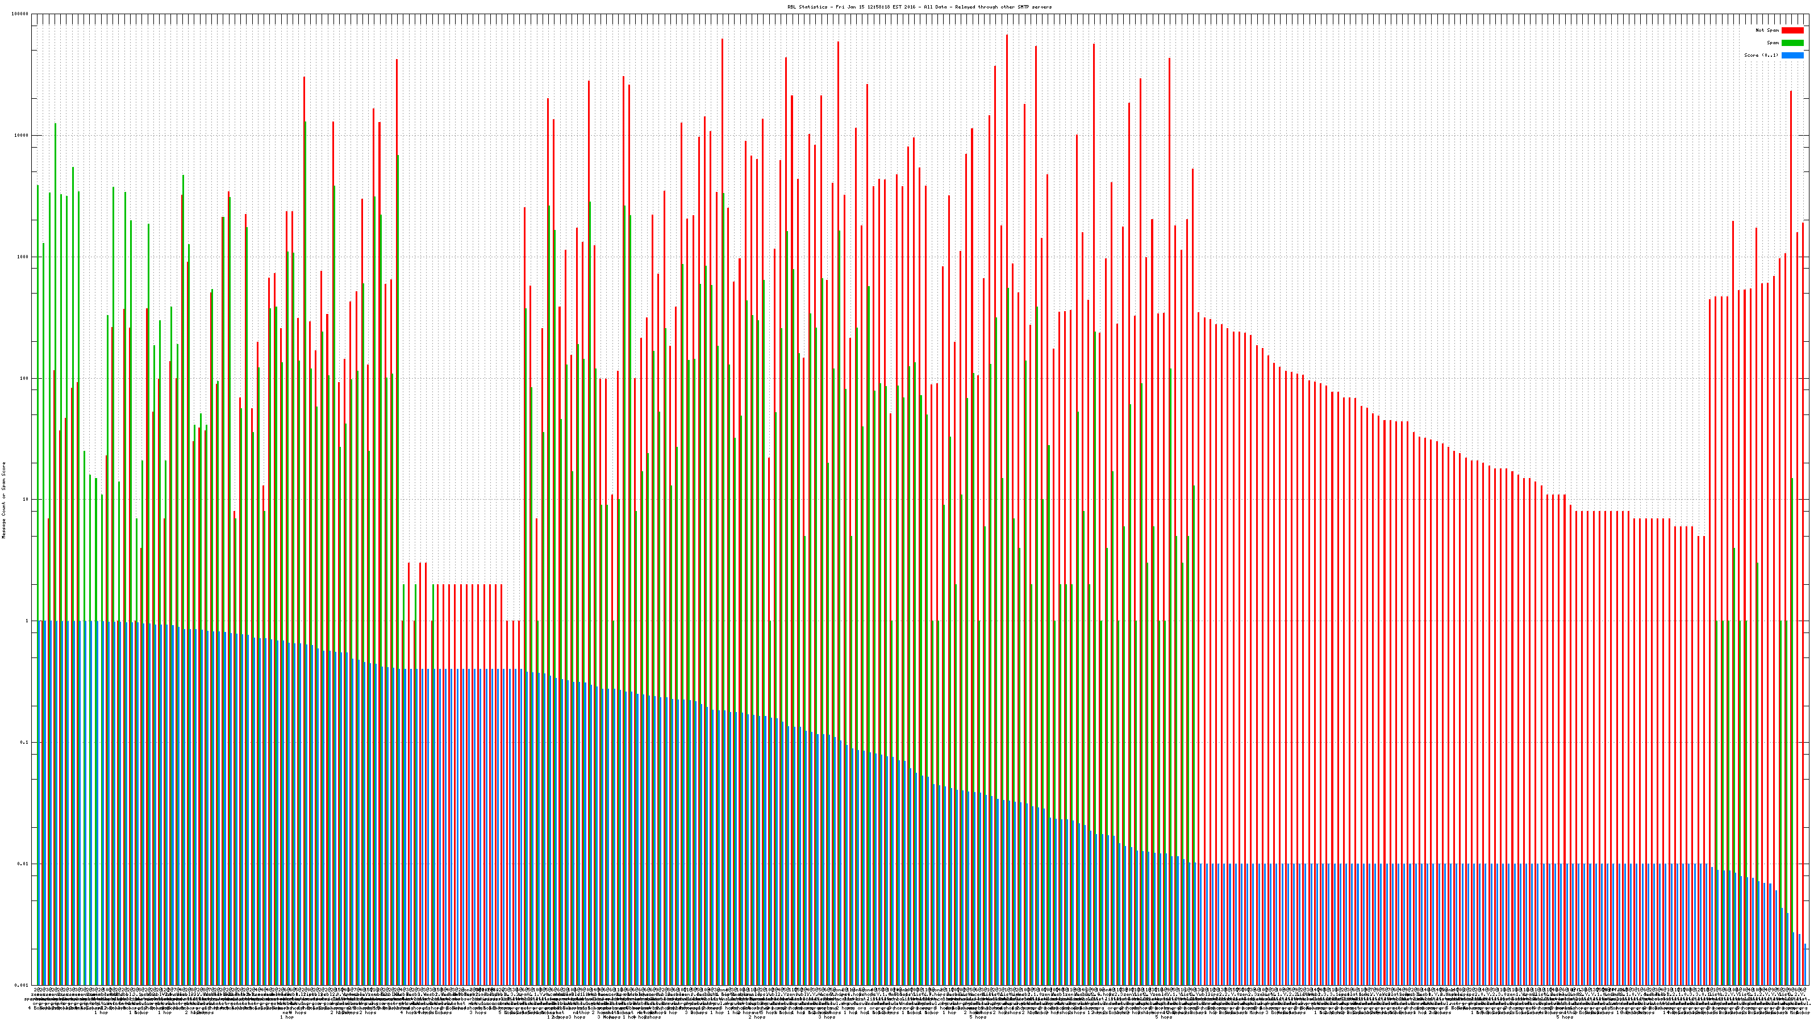
Task: Click the green Spam legend swatch
Action: (x=1792, y=43)
